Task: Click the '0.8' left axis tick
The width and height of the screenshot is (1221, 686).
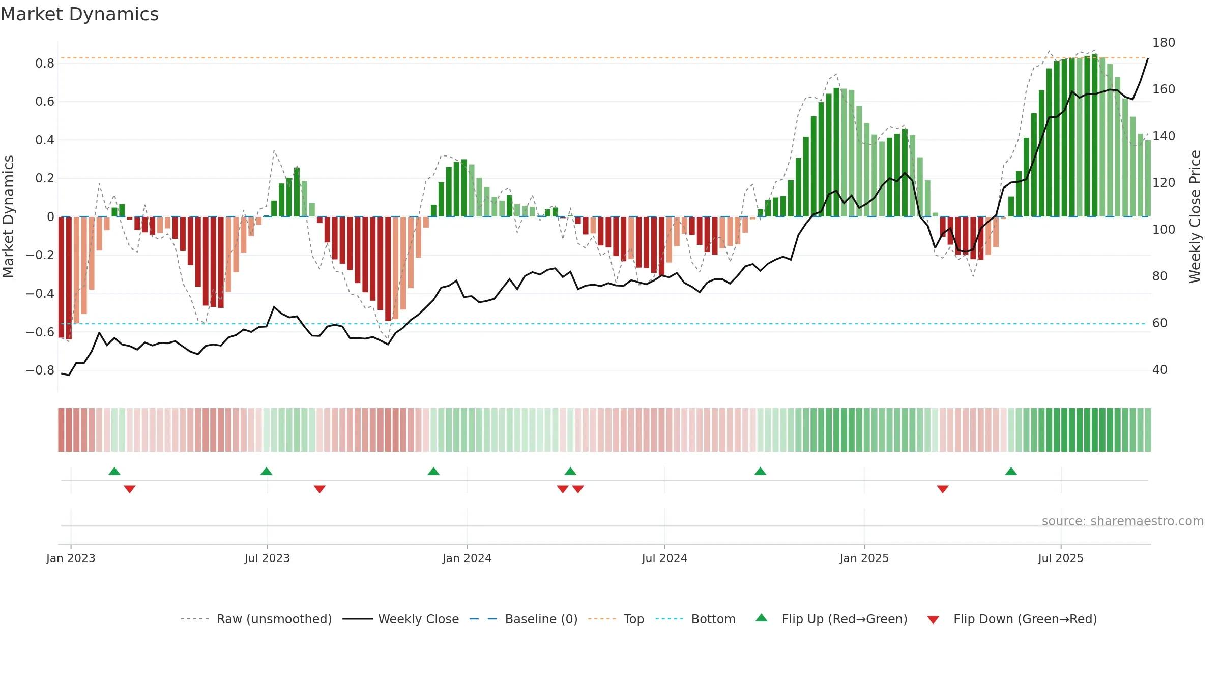Action: [x=45, y=64]
